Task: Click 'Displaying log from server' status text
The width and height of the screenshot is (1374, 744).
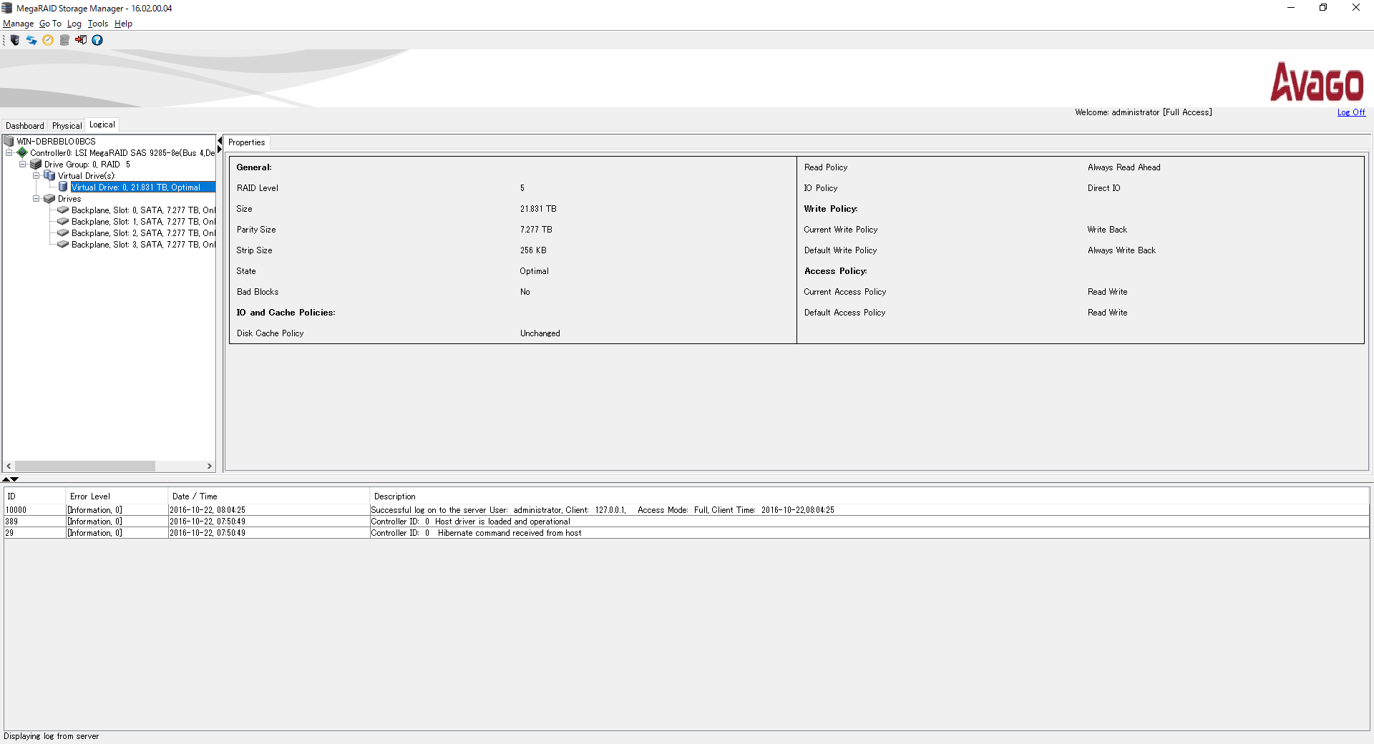Action: (51, 736)
